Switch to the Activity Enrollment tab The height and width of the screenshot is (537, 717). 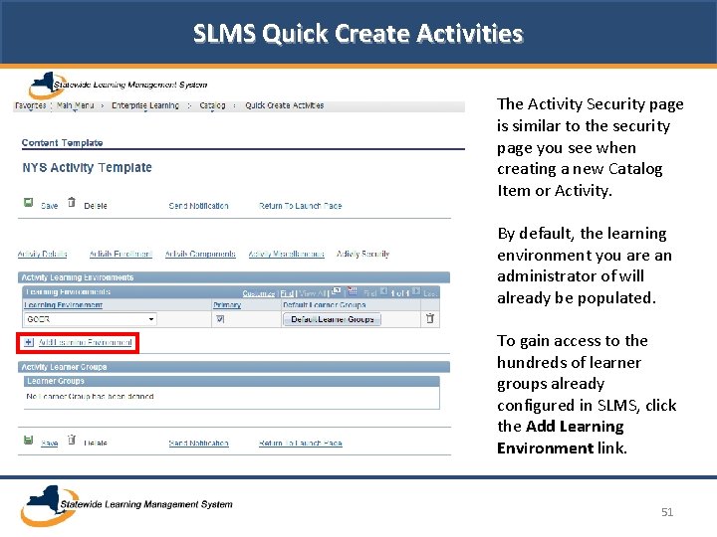tap(120, 254)
